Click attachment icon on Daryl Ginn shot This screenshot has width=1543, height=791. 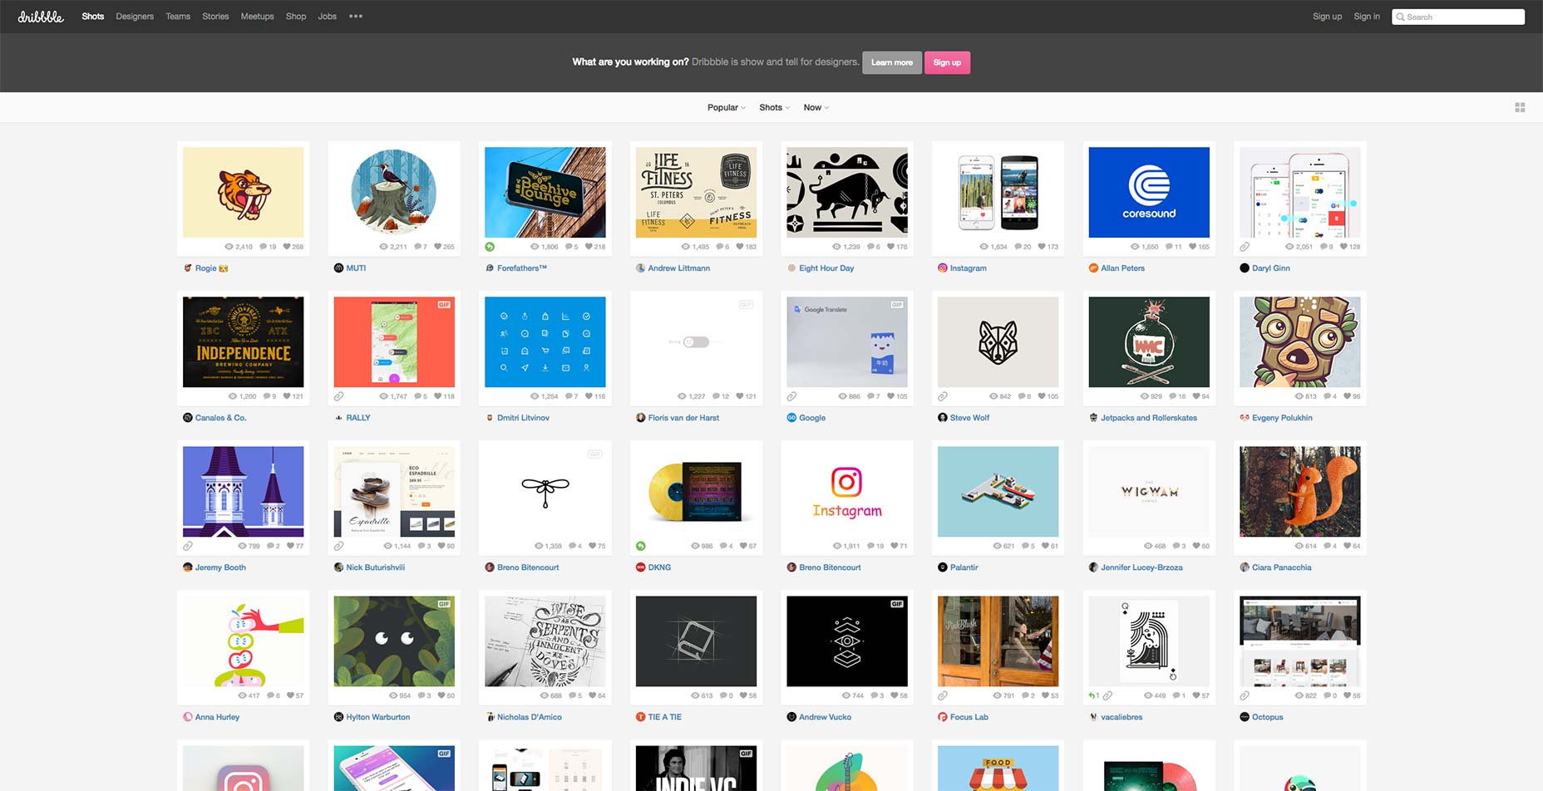coord(1245,247)
